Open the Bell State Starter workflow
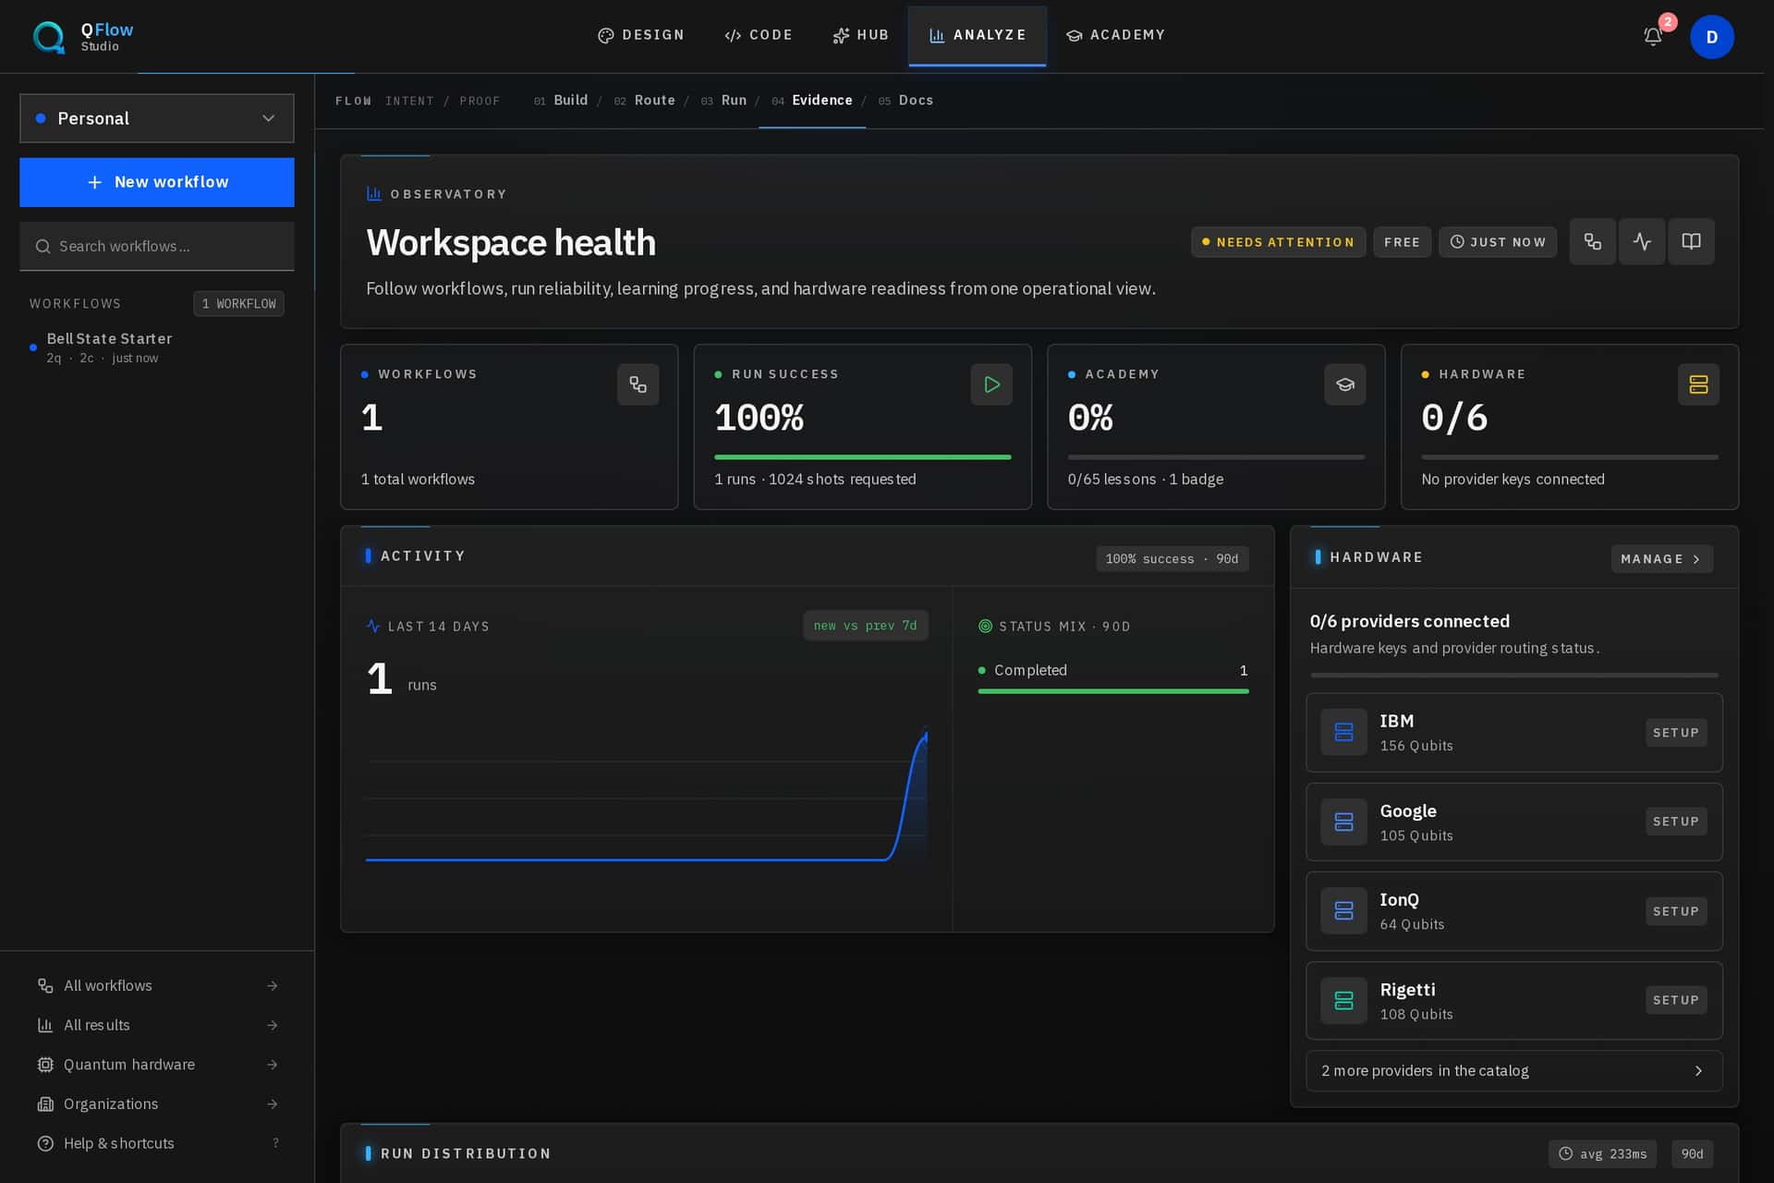The height and width of the screenshot is (1183, 1774). pyautogui.click(x=157, y=348)
